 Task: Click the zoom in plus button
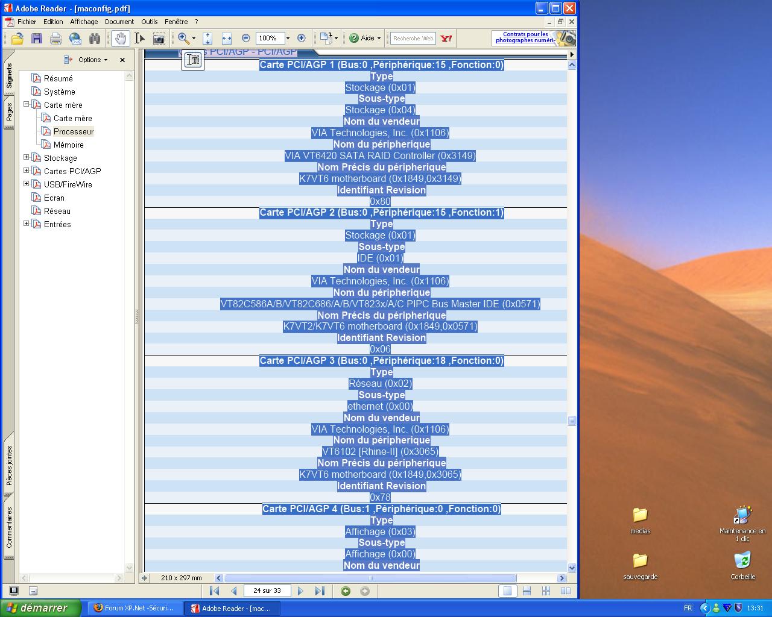302,39
